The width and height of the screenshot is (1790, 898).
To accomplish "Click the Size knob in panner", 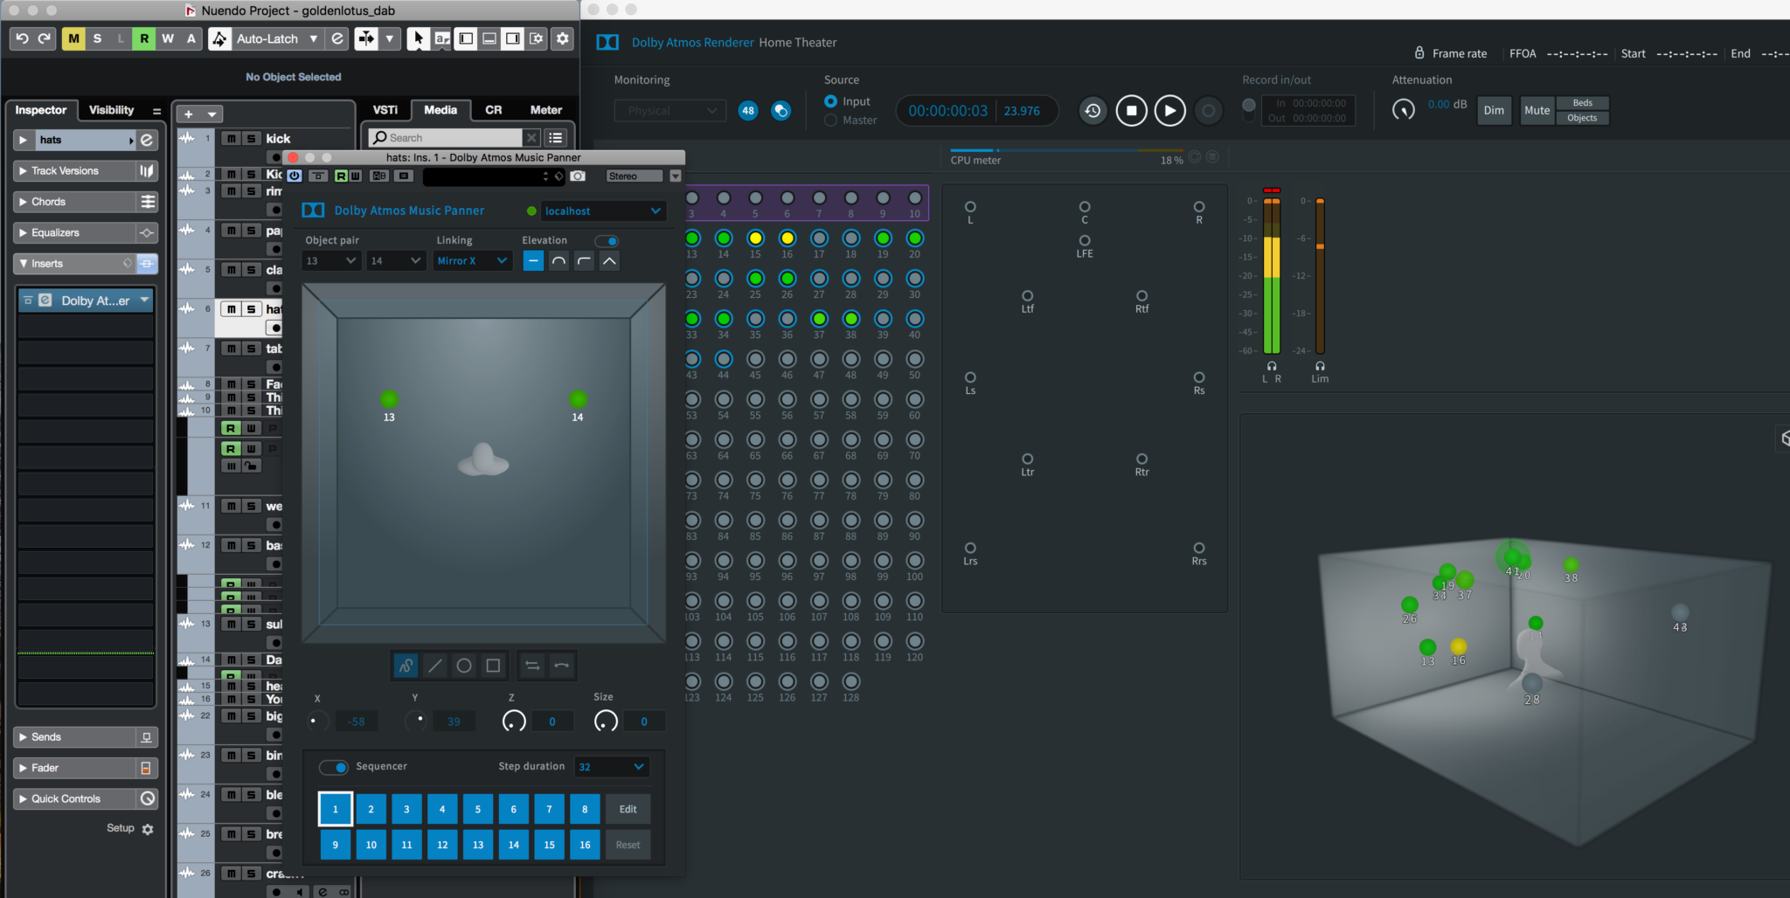I will [x=606, y=722].
